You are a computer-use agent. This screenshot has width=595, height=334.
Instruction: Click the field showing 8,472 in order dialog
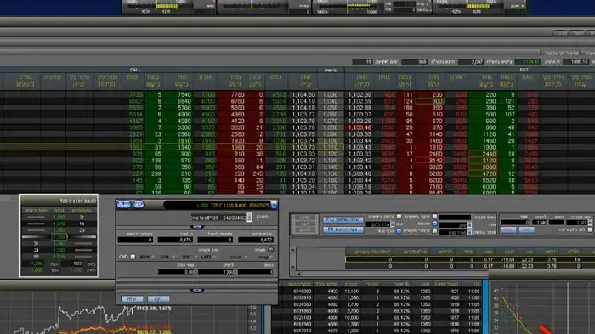(255, 240)
